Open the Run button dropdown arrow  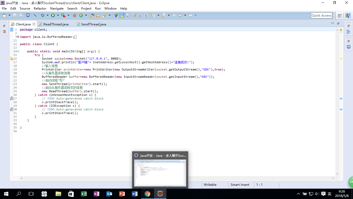[x=57, y=16]
